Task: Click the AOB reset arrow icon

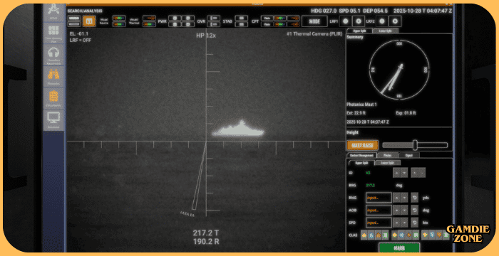Action: coord(414,210)
